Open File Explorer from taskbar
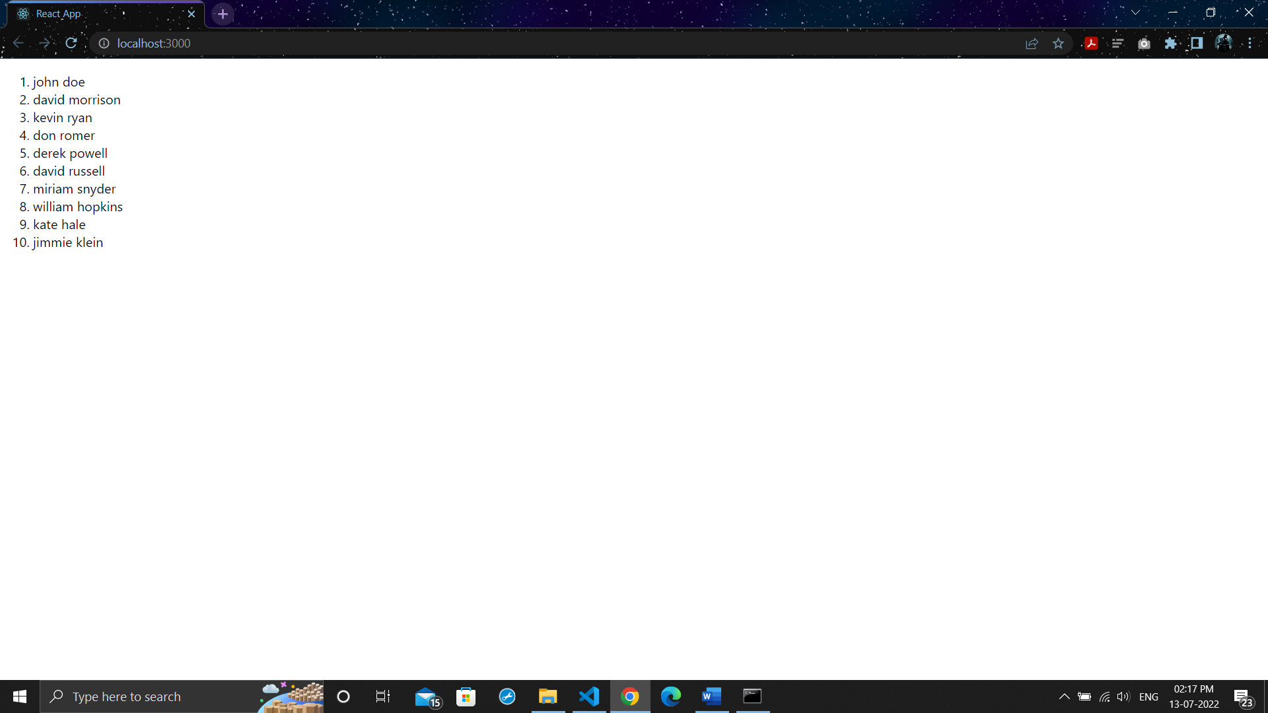Viewport: 1268px width, 713px height. pyautogui.click(x=547, y=696)
